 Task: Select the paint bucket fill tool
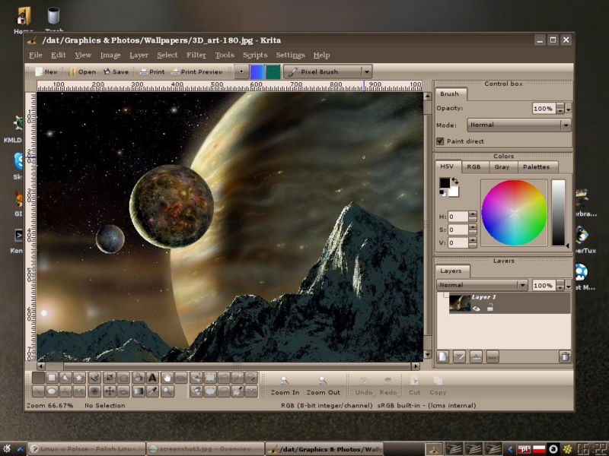[x=139, y=378]
